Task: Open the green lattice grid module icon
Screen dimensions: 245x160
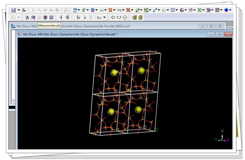Action: click(x=146, y=10)
